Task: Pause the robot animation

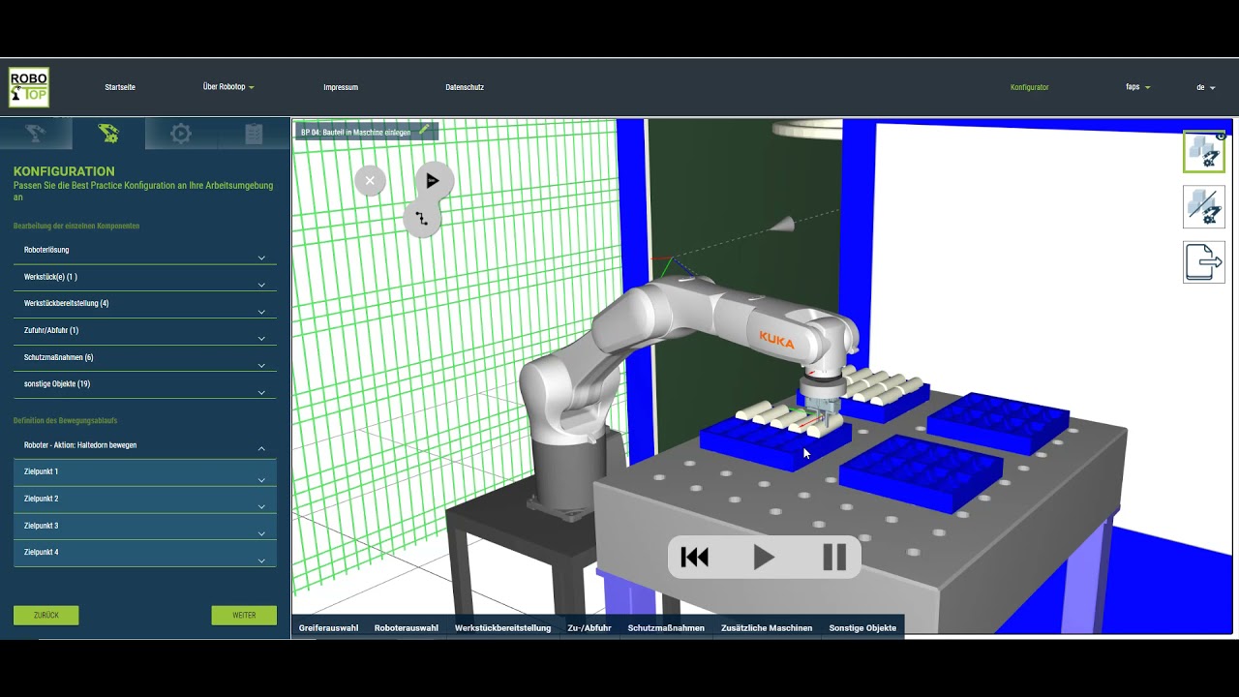Action: point(834,557)
